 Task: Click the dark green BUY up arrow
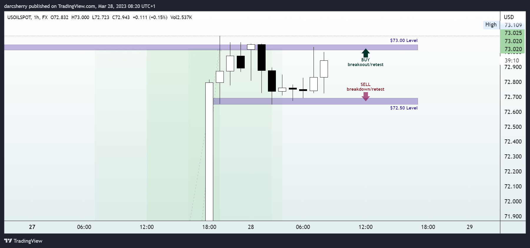(x=366, y=53)
